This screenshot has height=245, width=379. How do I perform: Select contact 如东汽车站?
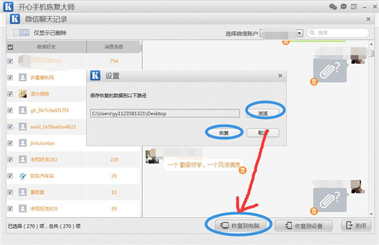[x=42, y=176]
